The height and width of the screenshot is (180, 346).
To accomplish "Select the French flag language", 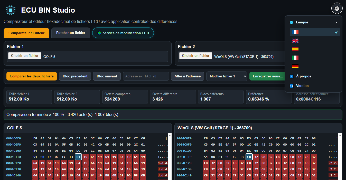I will tap(315, 32).
